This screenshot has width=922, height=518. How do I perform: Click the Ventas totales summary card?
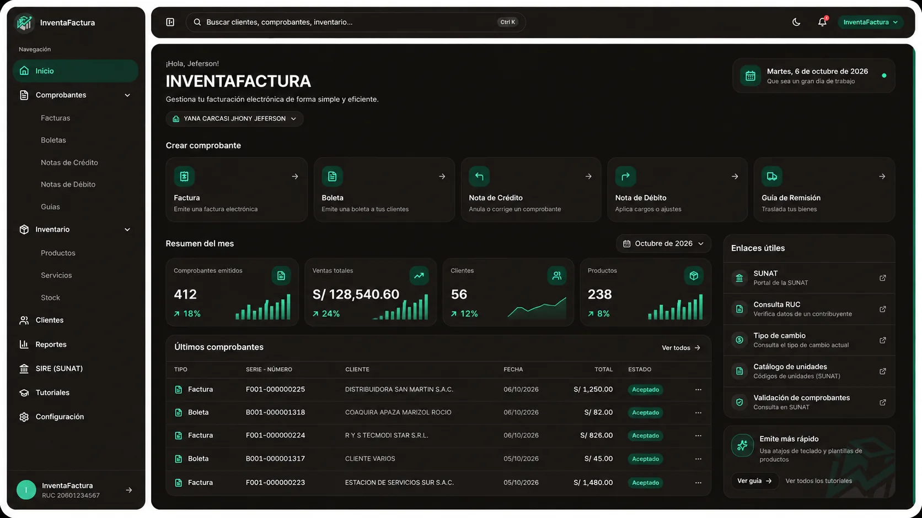[x=371, y=292]
